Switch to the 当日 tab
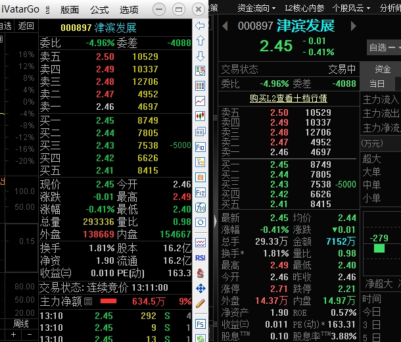 (x=377, y=84)
